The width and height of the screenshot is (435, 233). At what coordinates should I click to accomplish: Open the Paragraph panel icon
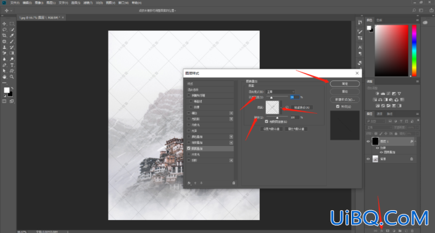(x=360, y=53)
